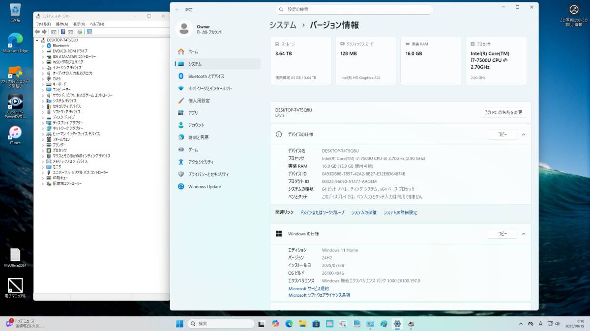590x331 pixels.
Task: Open the ファイル(F) menu in Device Manager
Action: coord(43,24)
